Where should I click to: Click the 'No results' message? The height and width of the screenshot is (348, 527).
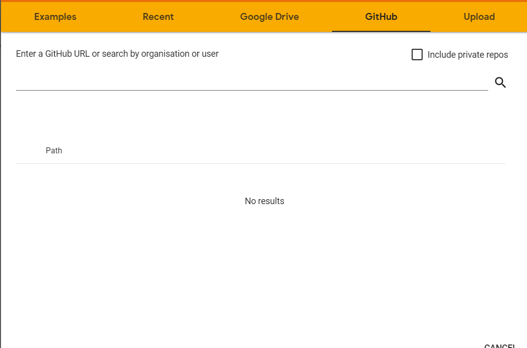(264, 201)
